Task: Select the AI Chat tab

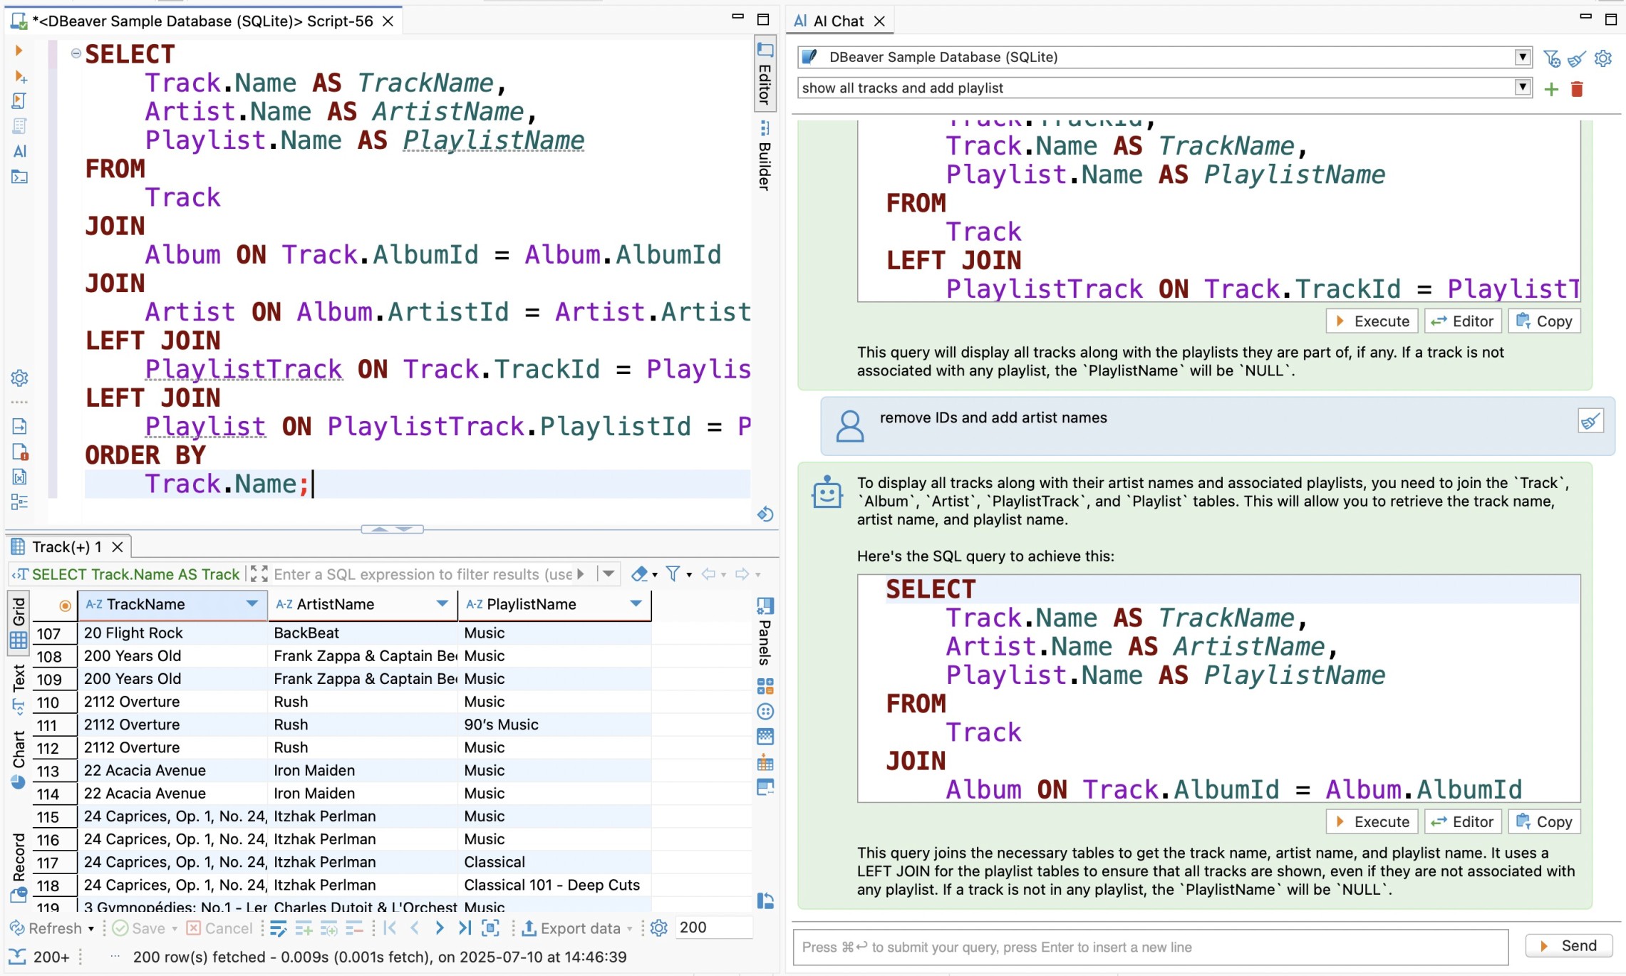Action: (837, 21)
